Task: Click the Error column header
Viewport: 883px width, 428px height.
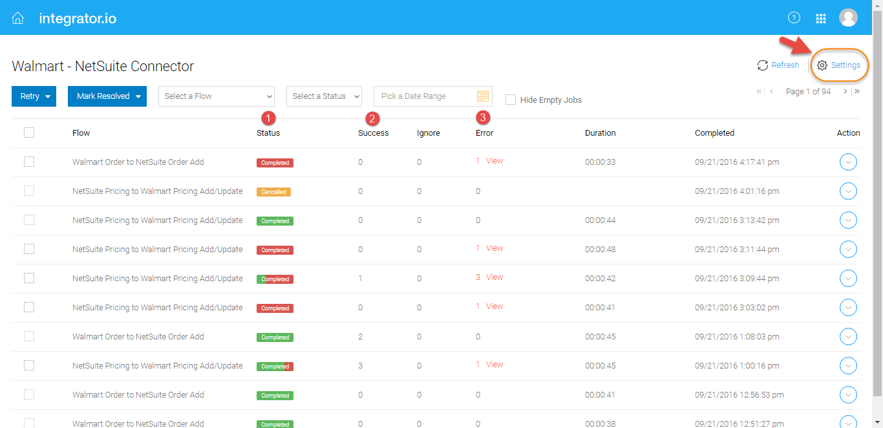Action: point(484,133)
